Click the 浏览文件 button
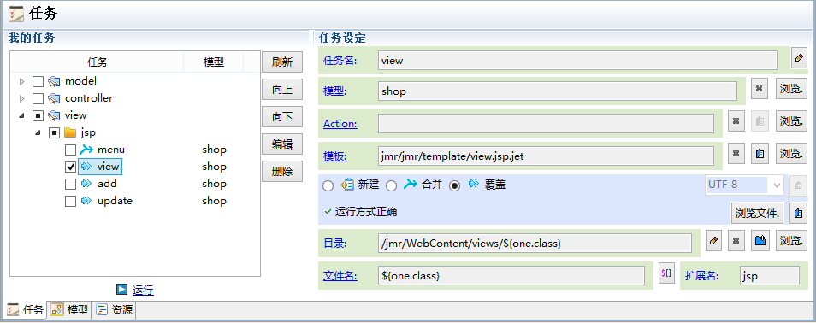The width and height of the screenshot is (816, 323). click(x=758, y=213)
